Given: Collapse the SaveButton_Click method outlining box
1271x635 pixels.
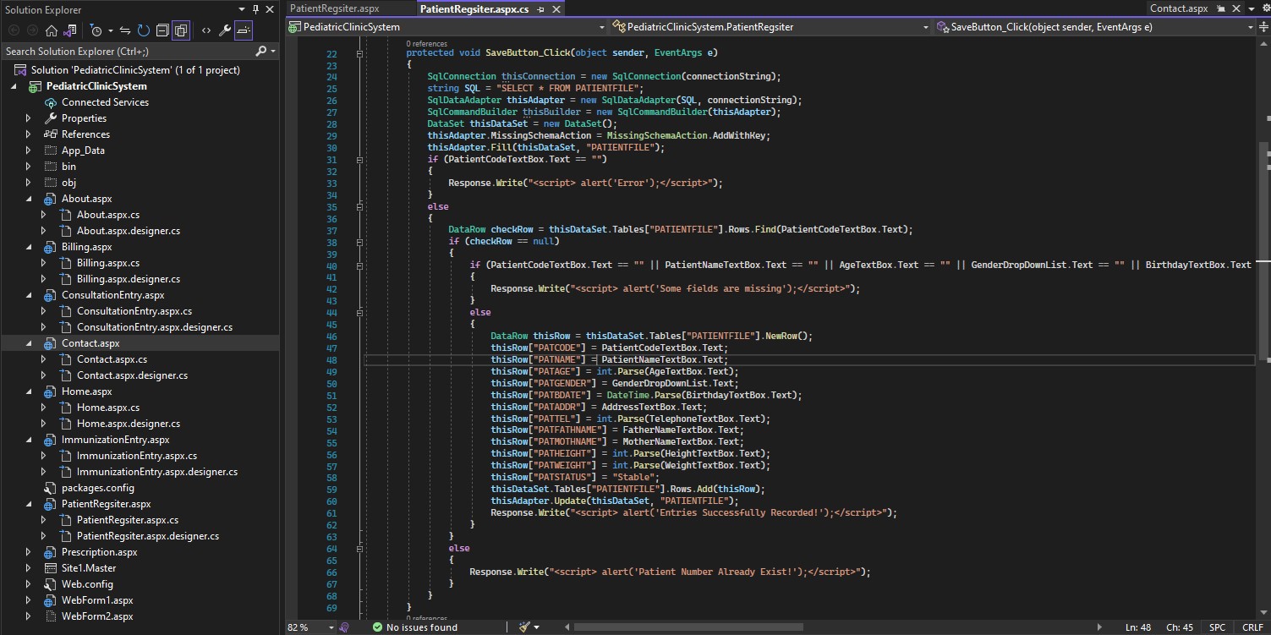Looking at the screenshot, I should coord(360,53).
